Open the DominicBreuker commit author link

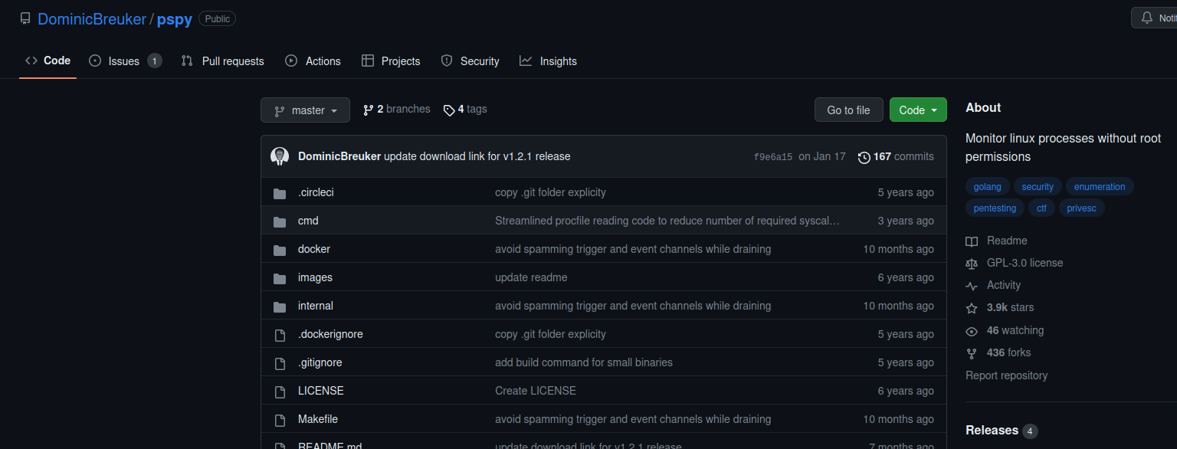(339, 156)
